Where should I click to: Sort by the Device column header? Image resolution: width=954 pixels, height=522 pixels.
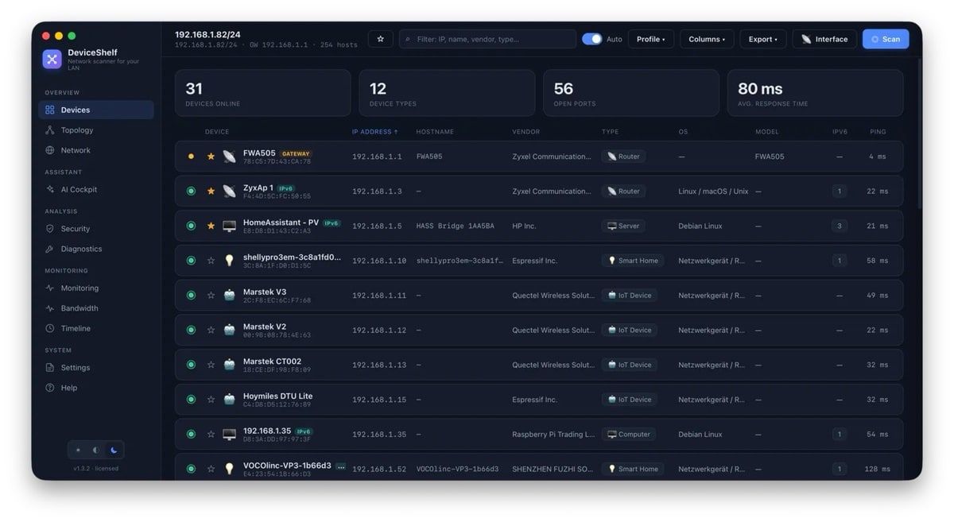click(217, 132)
